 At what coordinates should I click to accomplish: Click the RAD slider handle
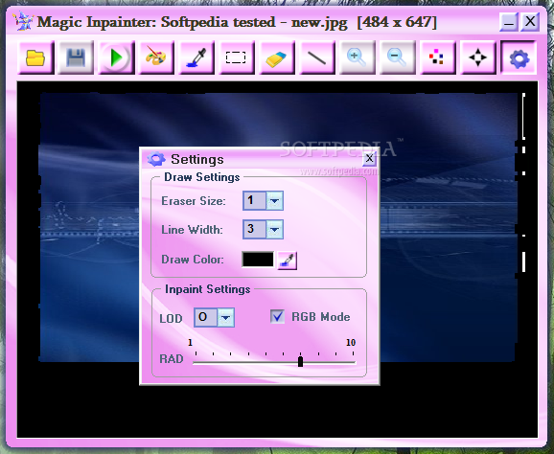(300, 362)
